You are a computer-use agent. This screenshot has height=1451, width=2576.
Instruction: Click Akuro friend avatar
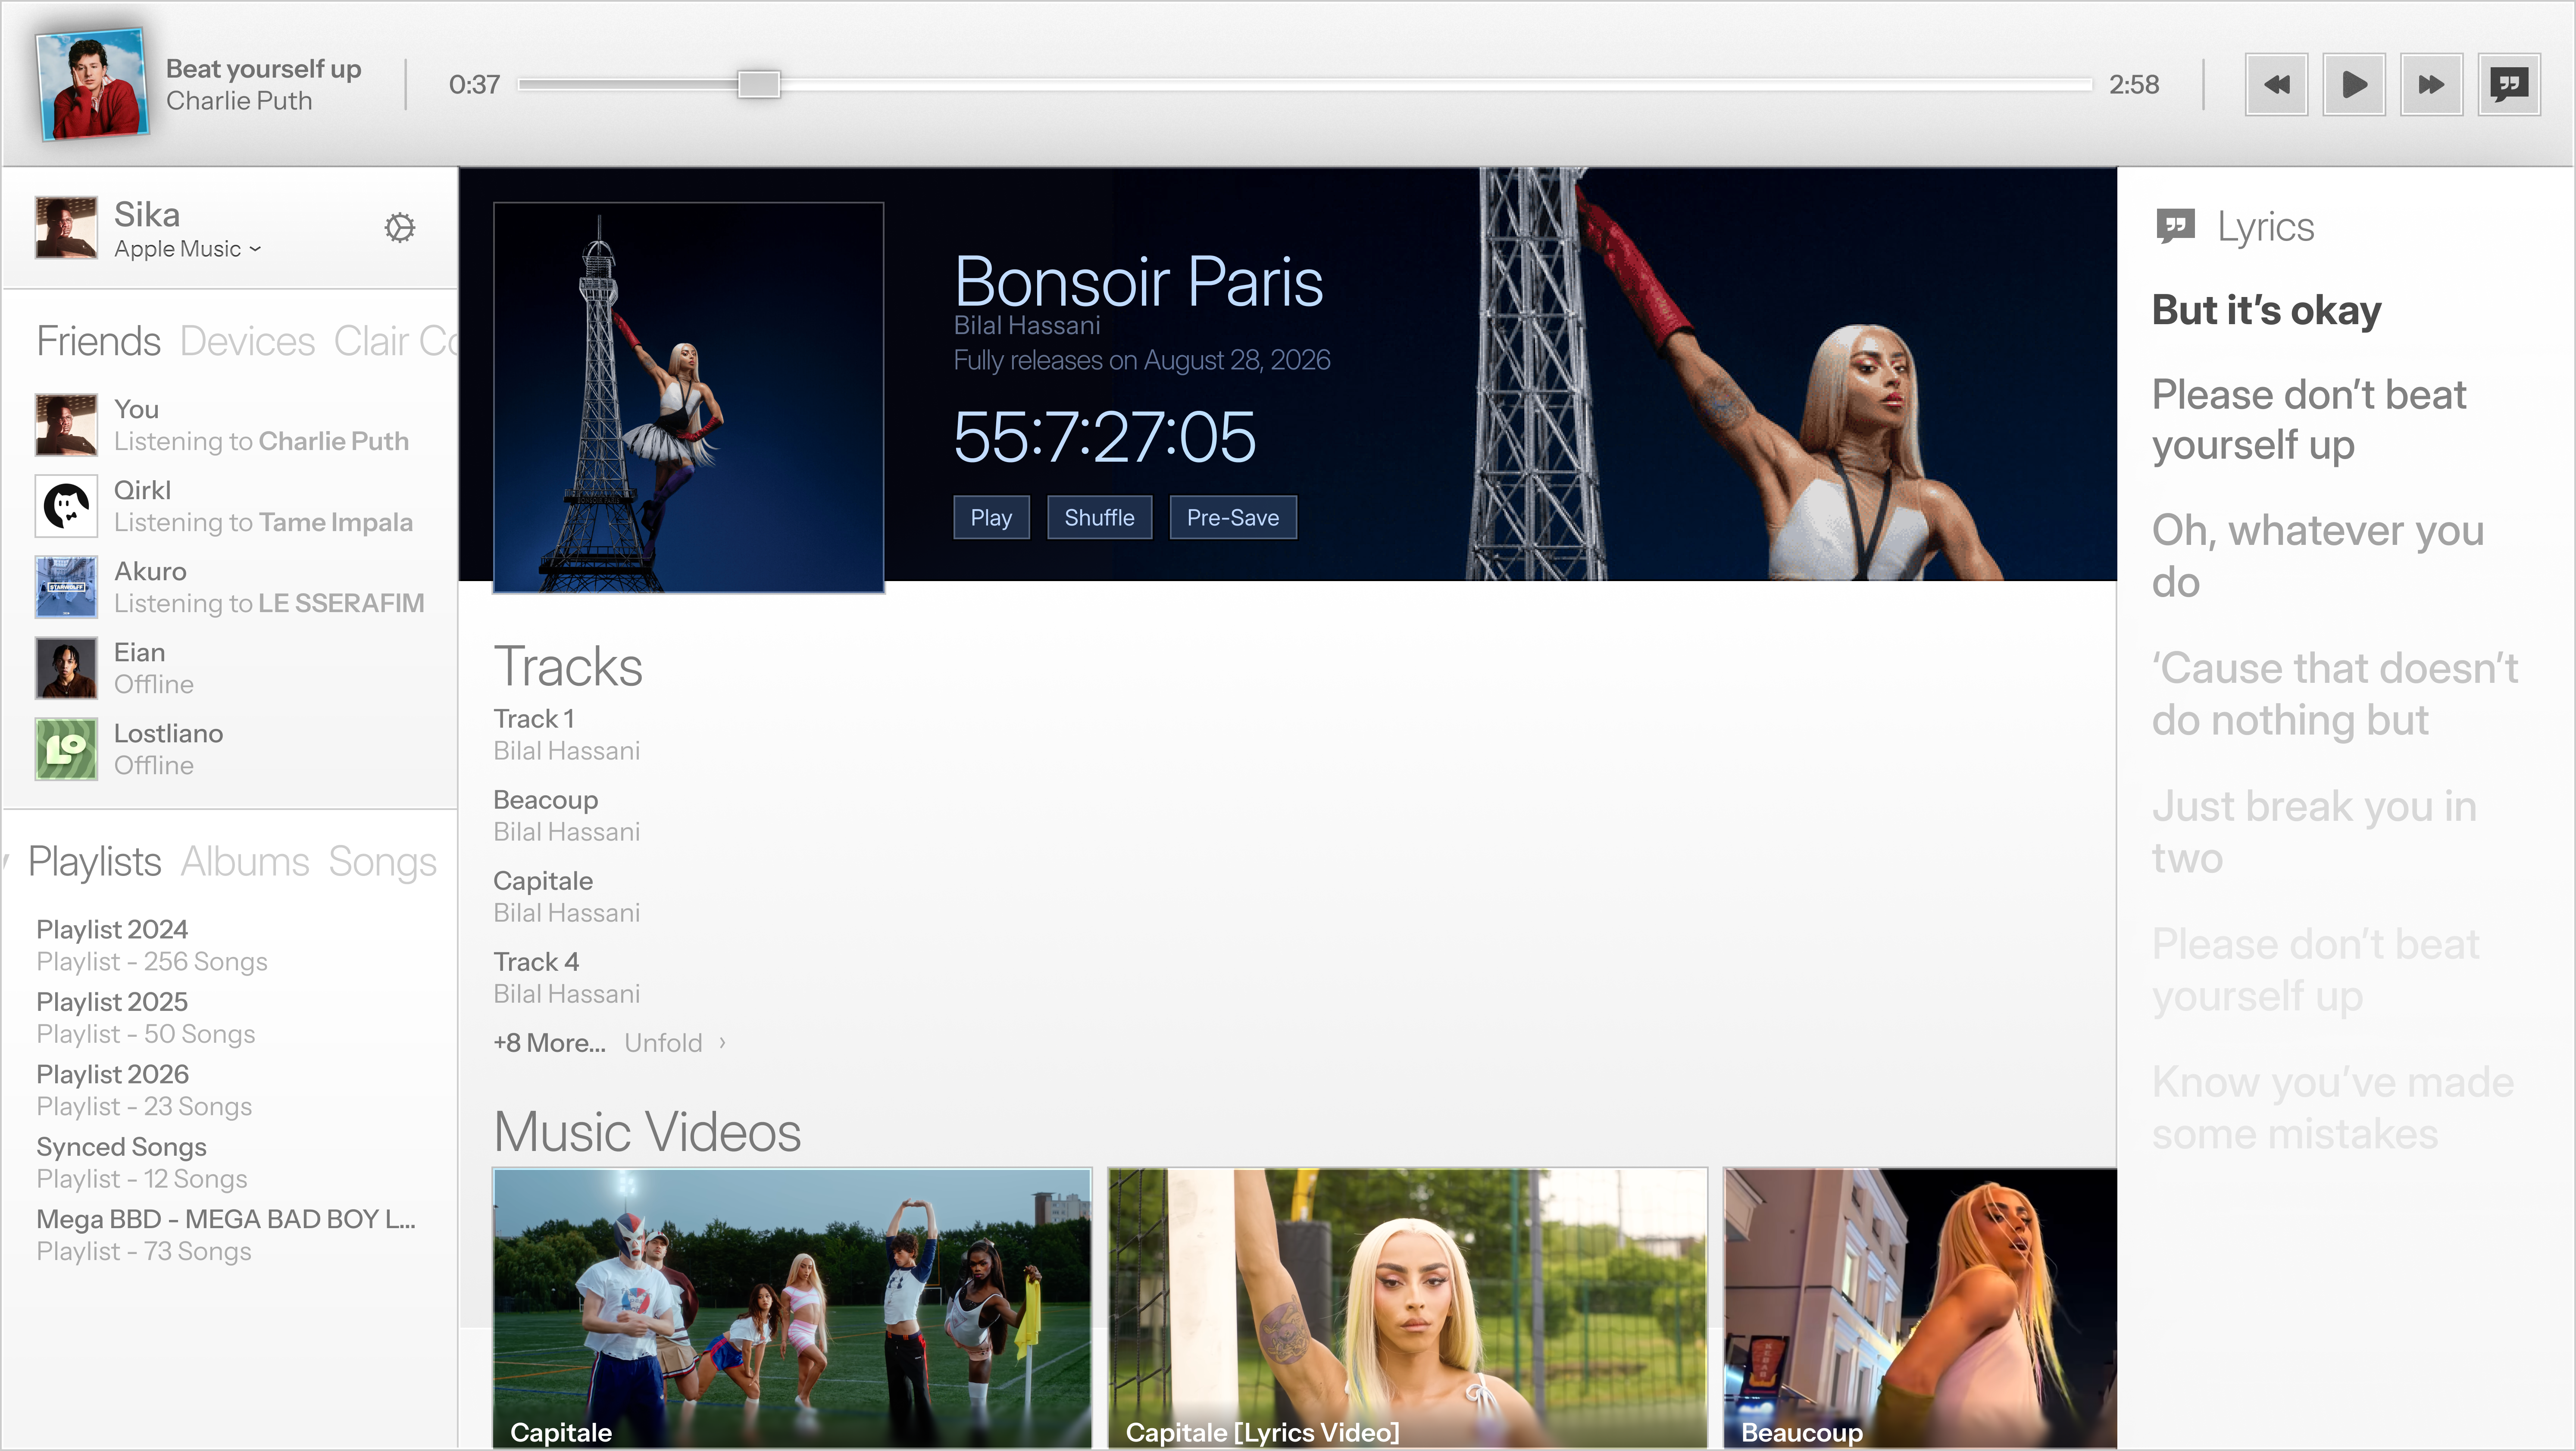point(66,587)
